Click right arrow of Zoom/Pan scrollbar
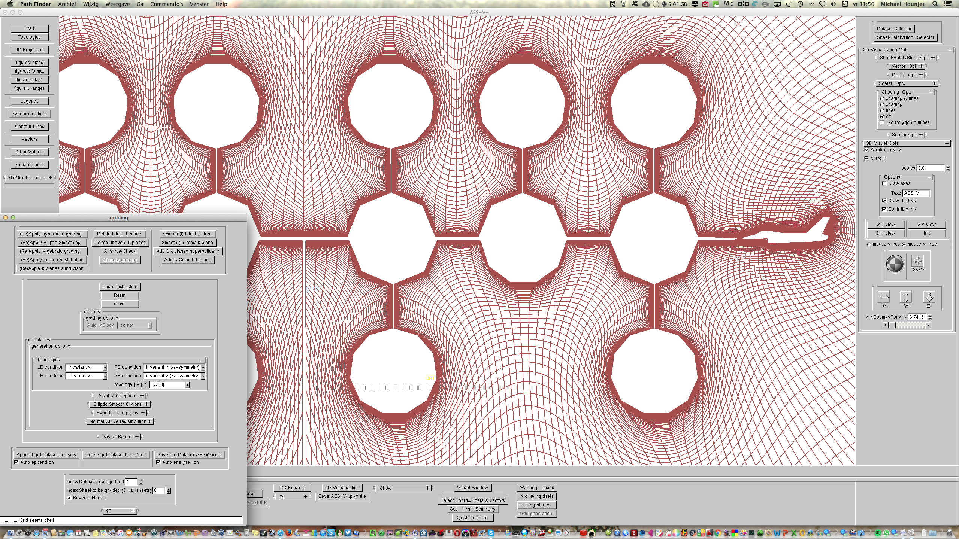 (929, 325)
